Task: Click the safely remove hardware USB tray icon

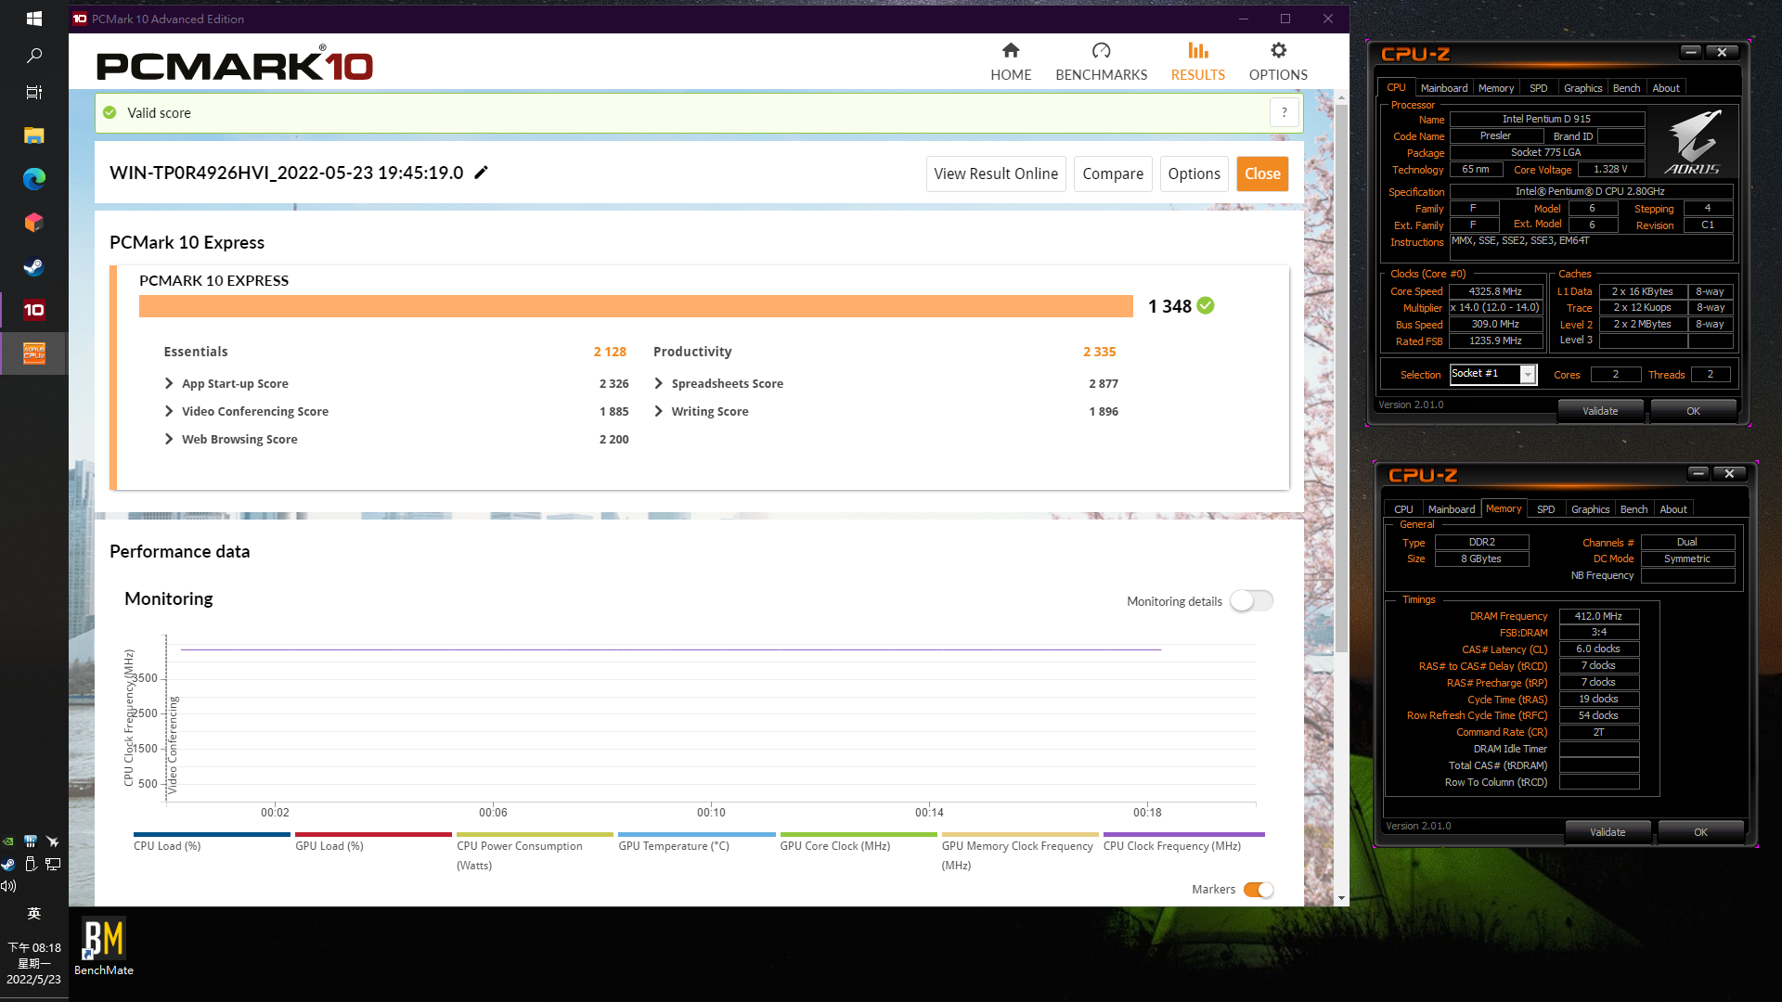Action: [31, 864]
